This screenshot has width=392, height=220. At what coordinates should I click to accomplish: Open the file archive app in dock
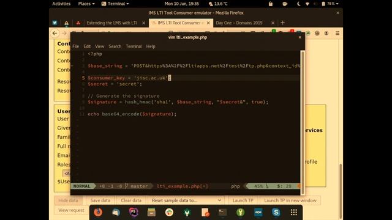pos(151,212)
